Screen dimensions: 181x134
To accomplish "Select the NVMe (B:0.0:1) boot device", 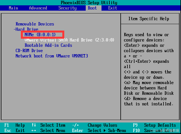I will tap(40, 34).
